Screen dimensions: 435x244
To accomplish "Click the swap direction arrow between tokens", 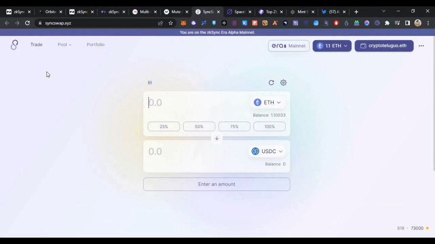I will click(217, 138).
